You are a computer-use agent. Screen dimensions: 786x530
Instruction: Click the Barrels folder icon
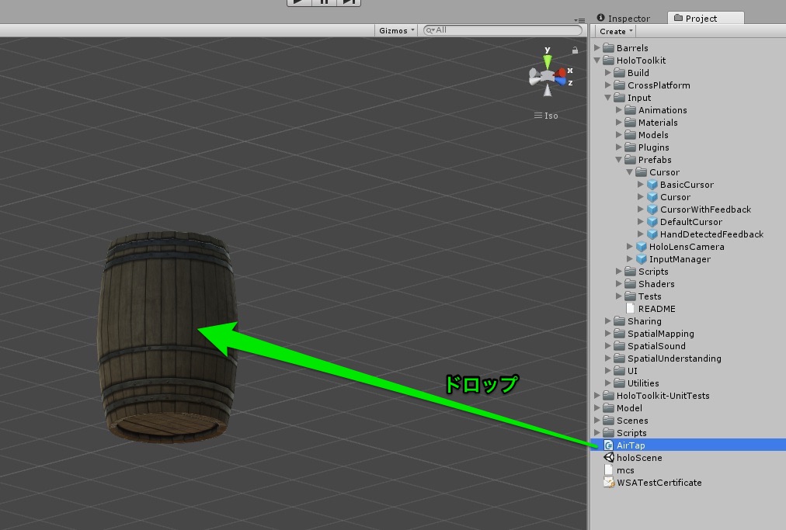(609, 47)
